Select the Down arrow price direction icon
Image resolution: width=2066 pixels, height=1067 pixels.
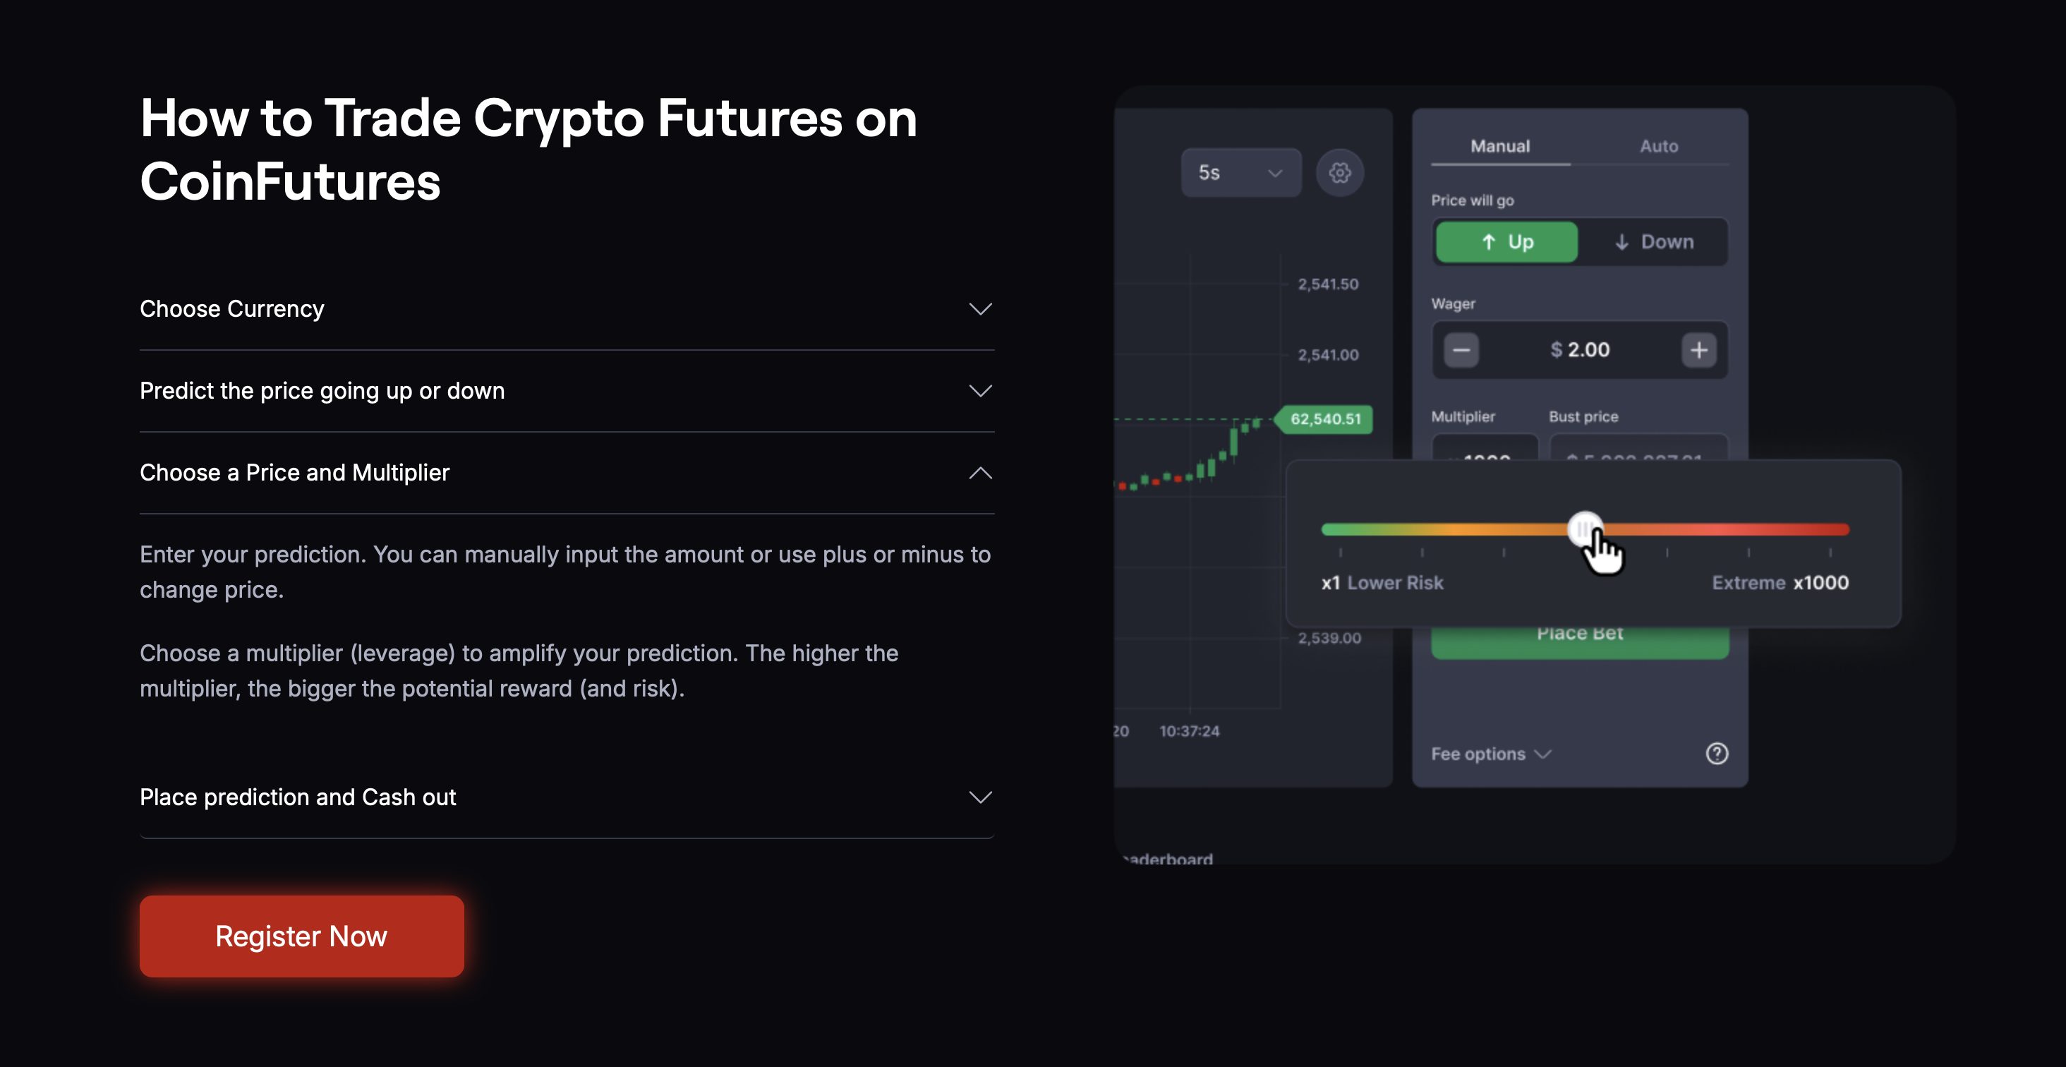click(1621, 241)
